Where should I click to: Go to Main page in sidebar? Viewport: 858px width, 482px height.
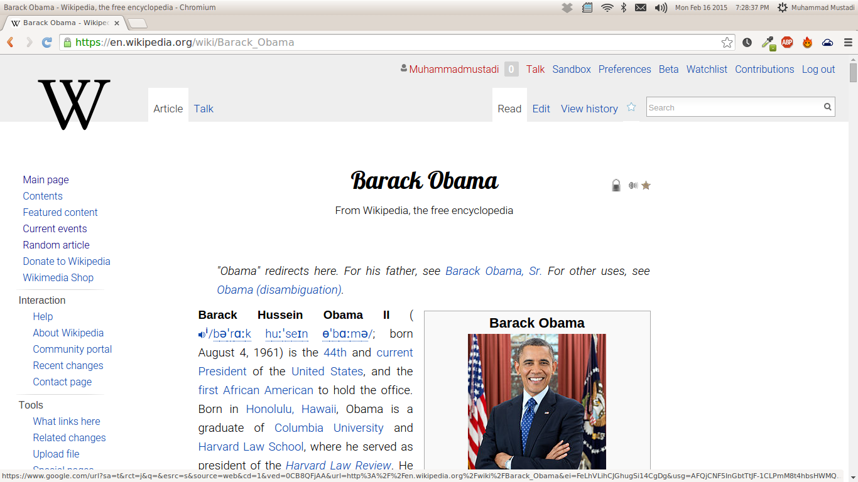click(x=46, y=179)
